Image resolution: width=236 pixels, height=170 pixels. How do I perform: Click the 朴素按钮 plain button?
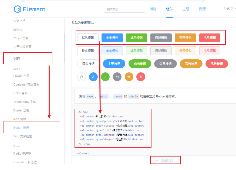point(88,51)
